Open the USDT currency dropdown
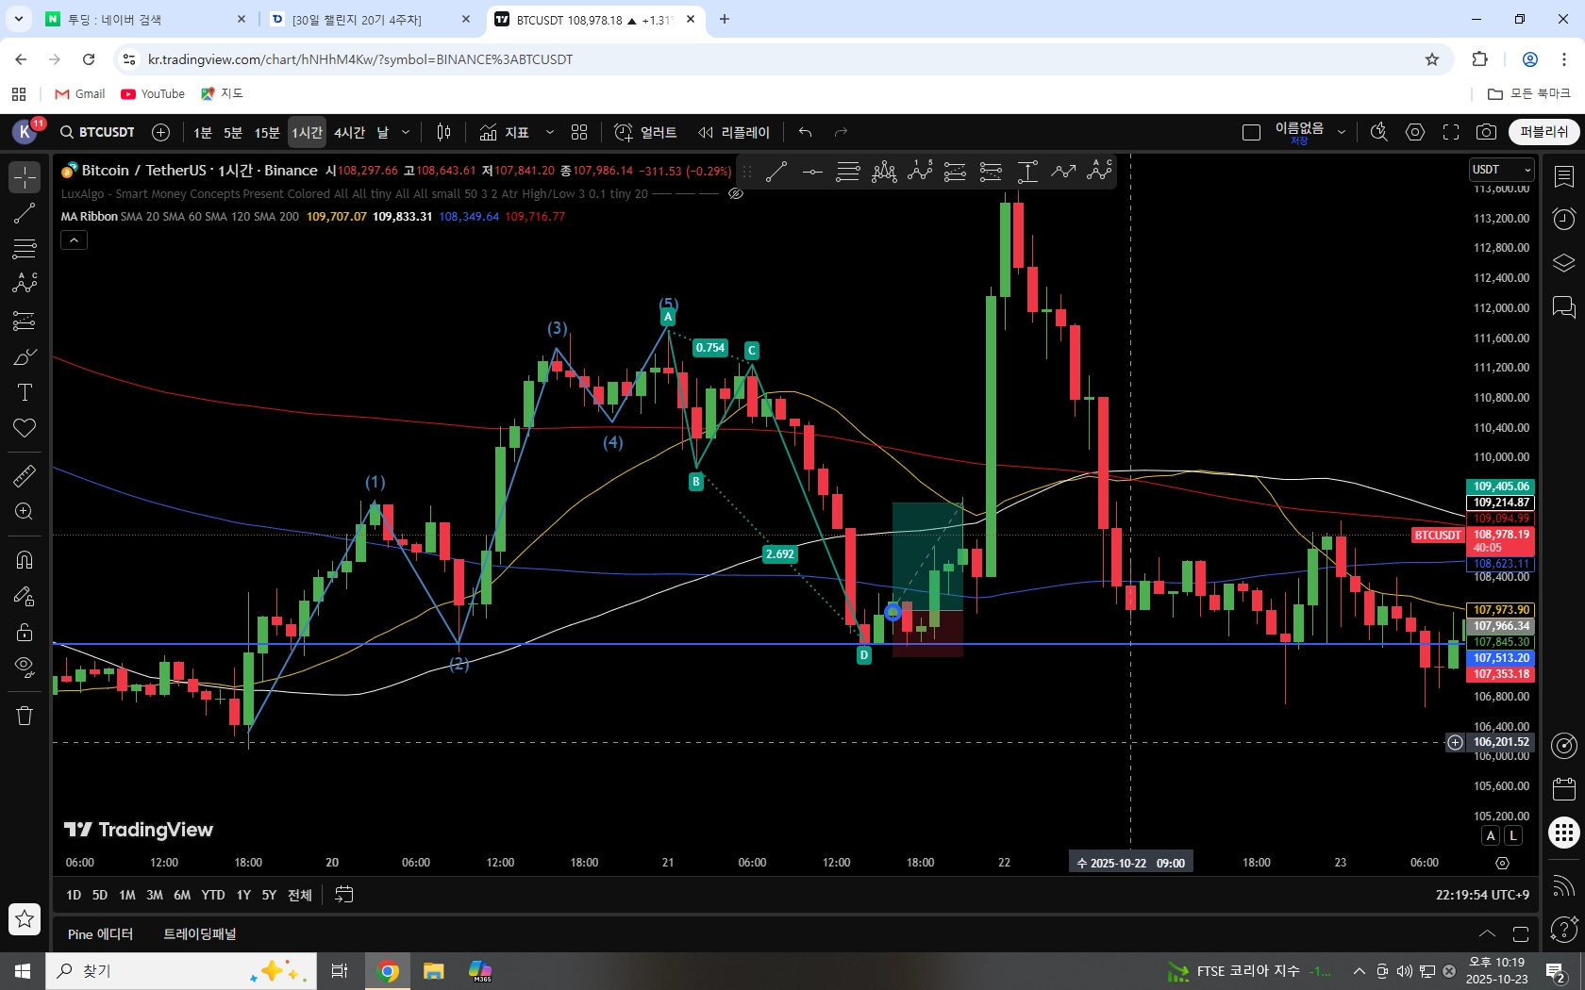 1501,170
